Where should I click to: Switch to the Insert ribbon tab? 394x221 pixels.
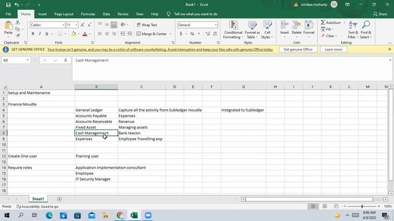[x=42, y=14]
